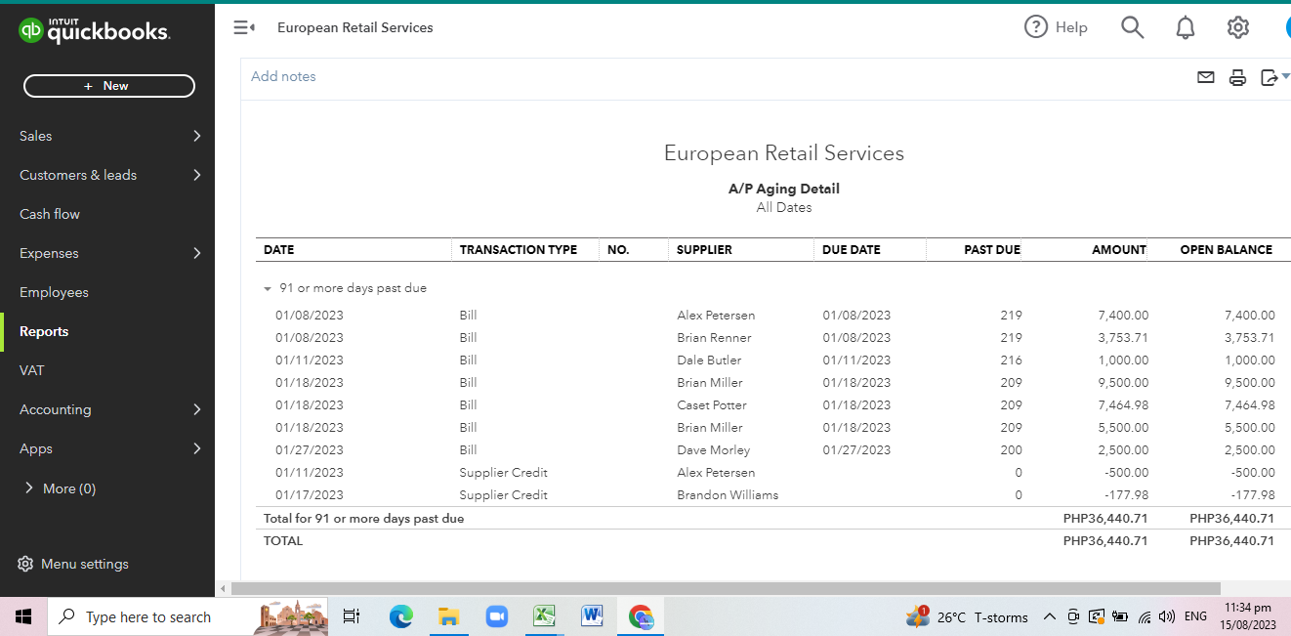Switch to Chrome in the taskbar
Image resolution: width=1291 pixels, height=636 pixels.
(x=641, y=616)
